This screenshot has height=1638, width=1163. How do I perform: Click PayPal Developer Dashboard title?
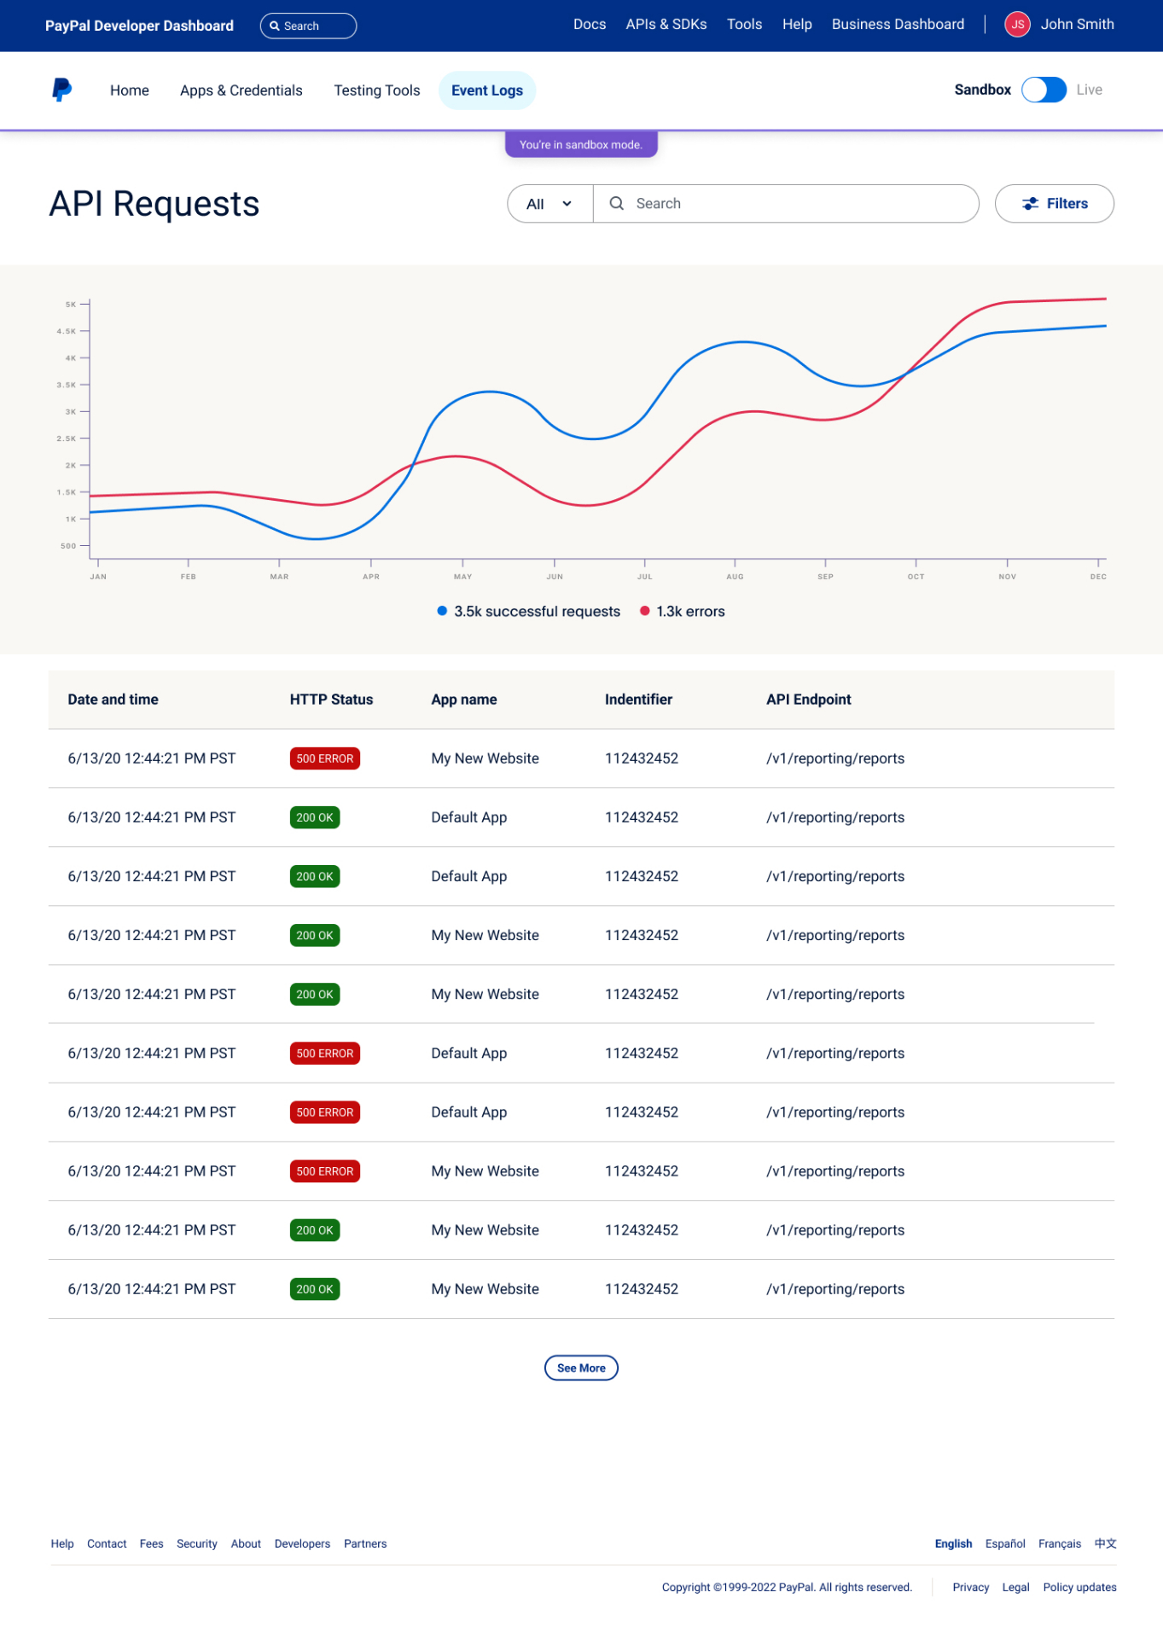coord(139,26)
